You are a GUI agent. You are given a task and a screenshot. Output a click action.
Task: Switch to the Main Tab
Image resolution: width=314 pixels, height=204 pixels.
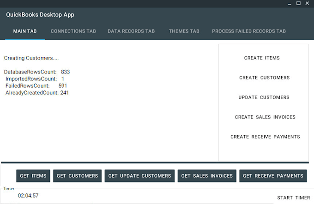(x=25, y=31)
